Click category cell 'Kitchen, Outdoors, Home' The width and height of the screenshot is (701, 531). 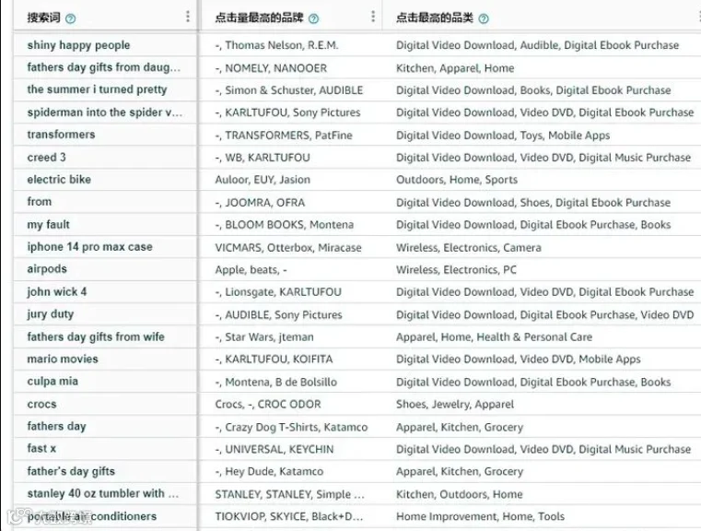click(459, 494)
